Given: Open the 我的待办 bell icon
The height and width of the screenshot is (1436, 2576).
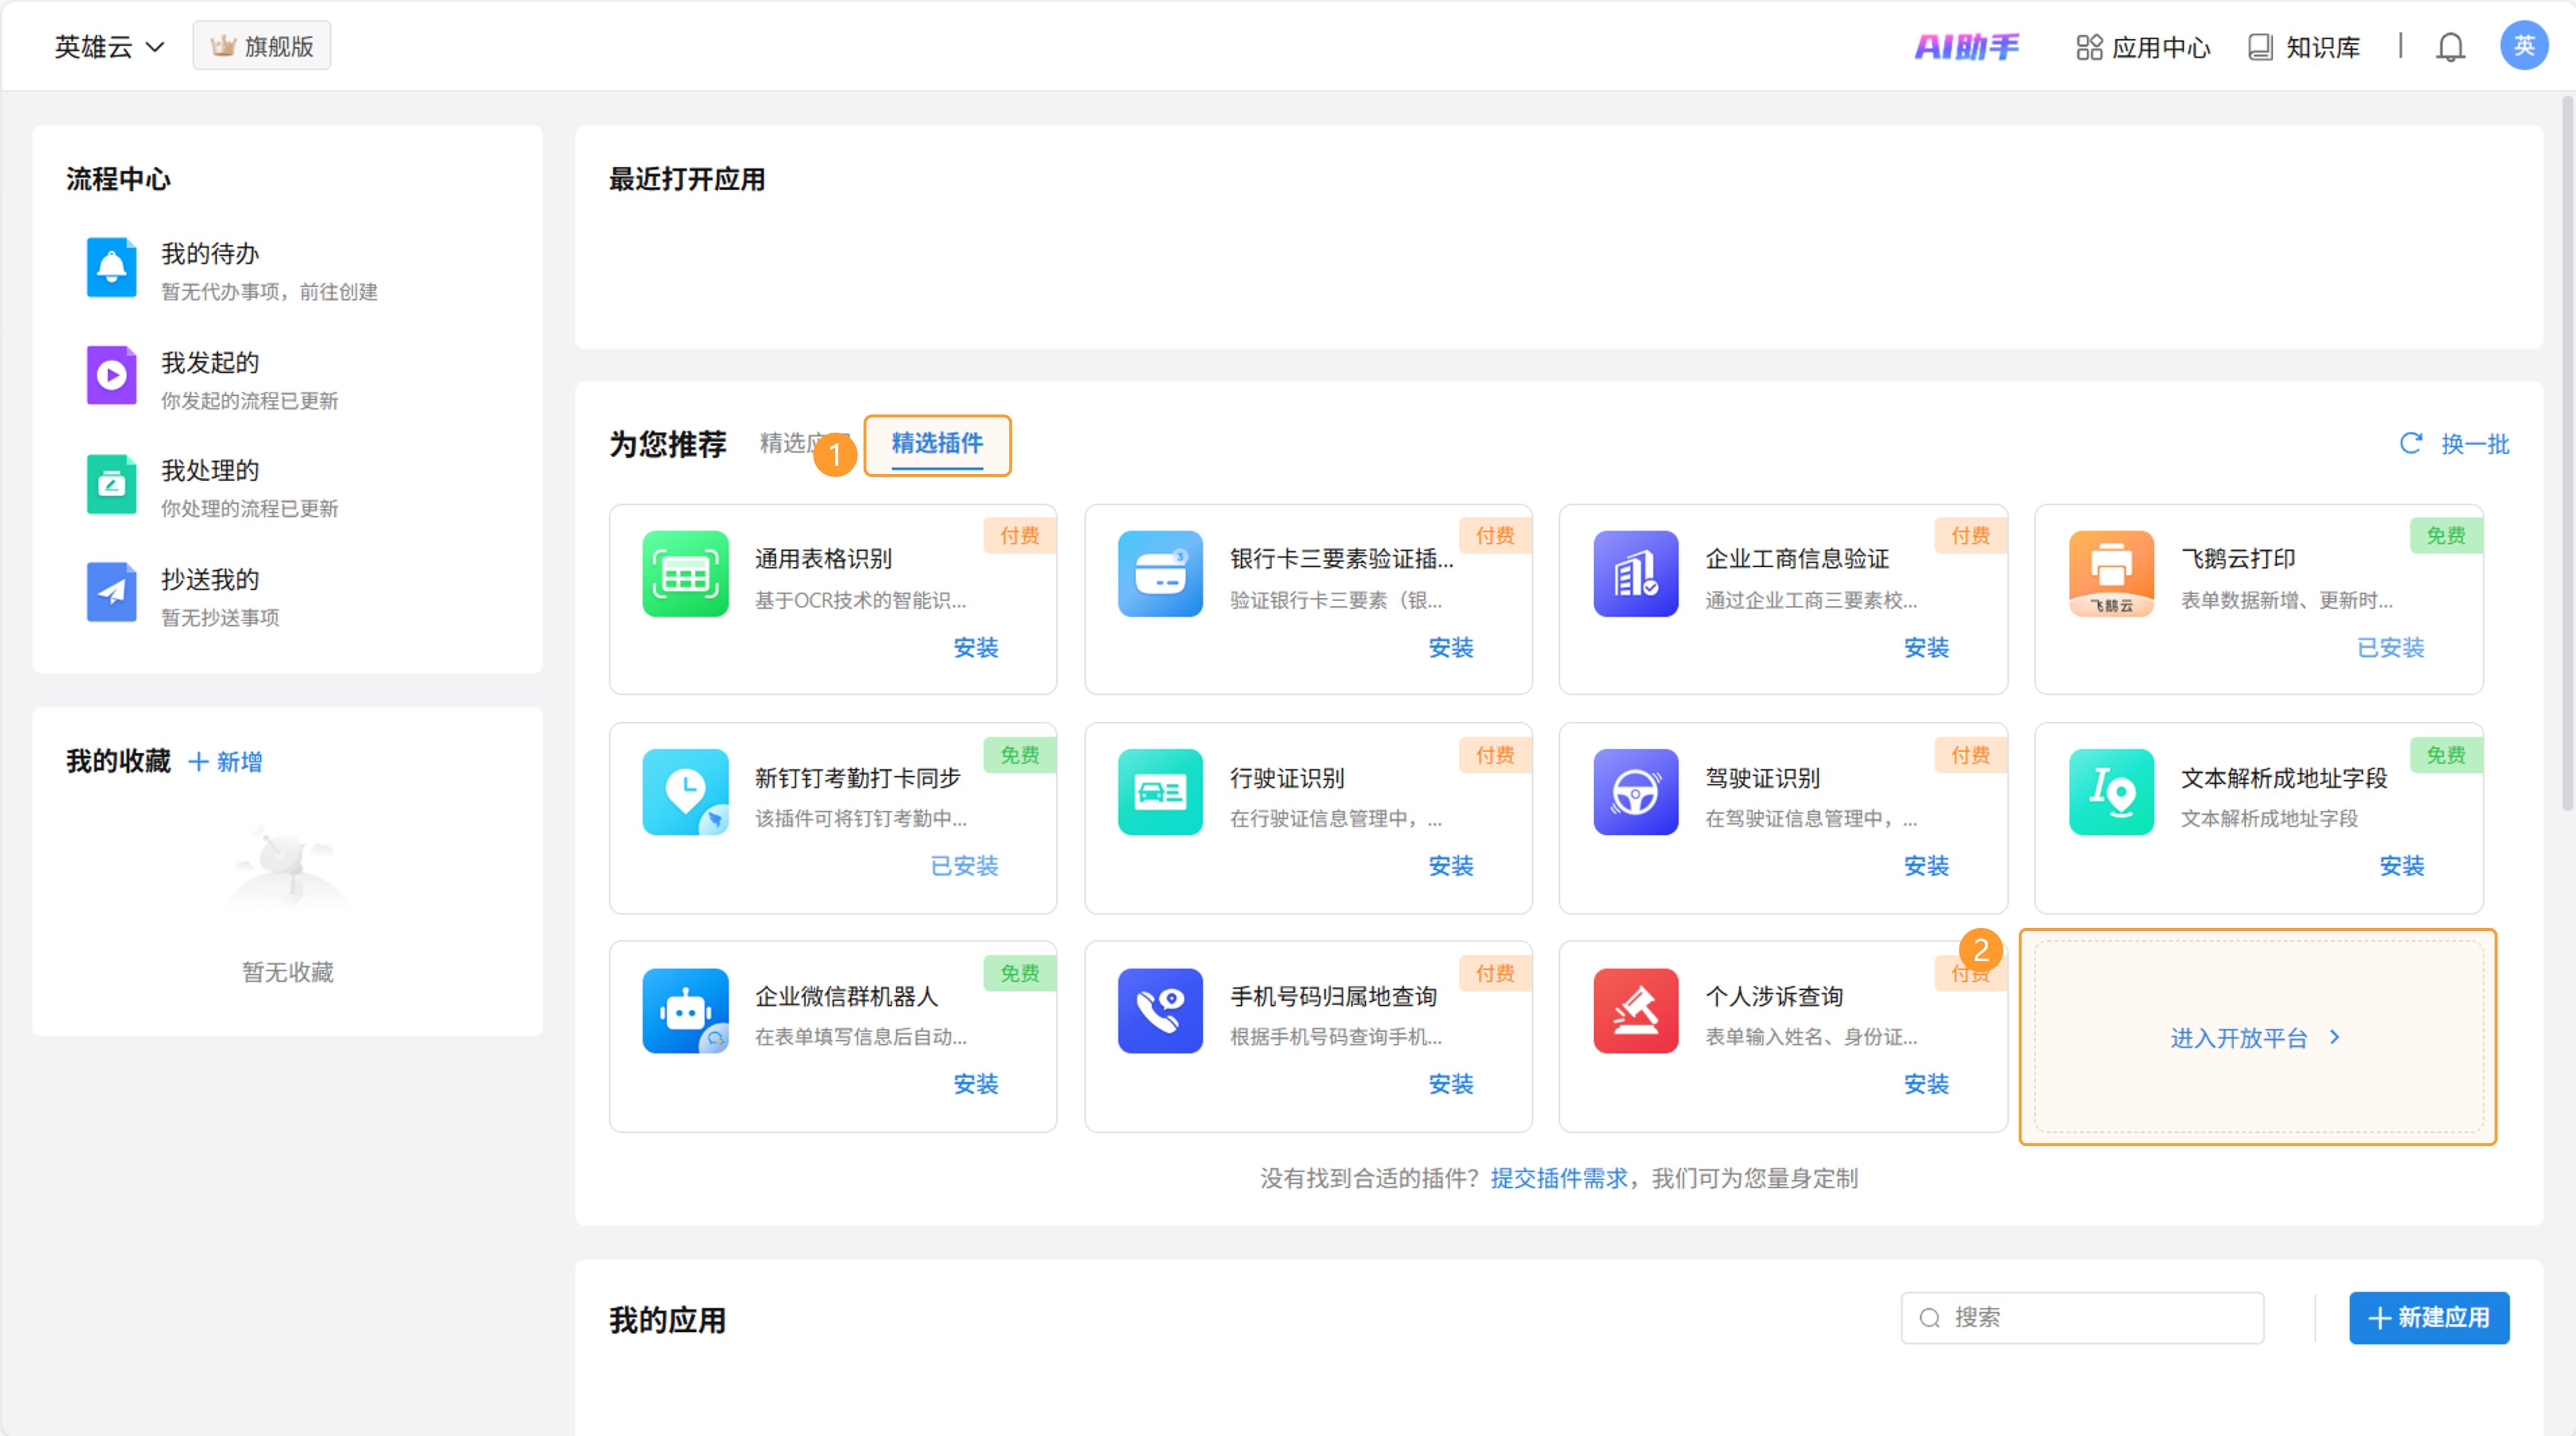Looking at the screenshot, I should coord(111,267).
